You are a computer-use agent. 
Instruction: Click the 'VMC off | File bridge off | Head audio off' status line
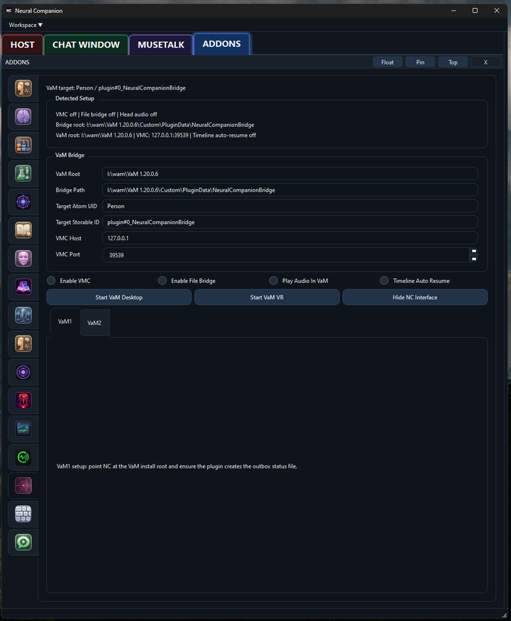coord(106,114)
